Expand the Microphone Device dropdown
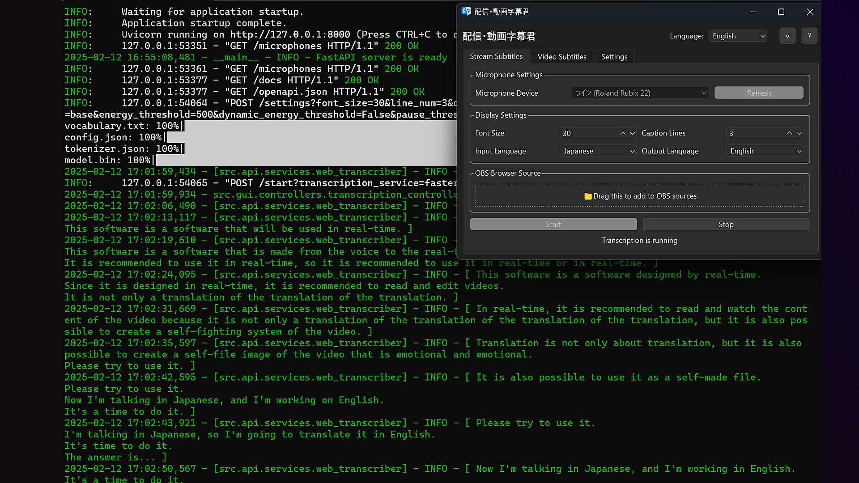The image size is (859, 483). (639, 93)
